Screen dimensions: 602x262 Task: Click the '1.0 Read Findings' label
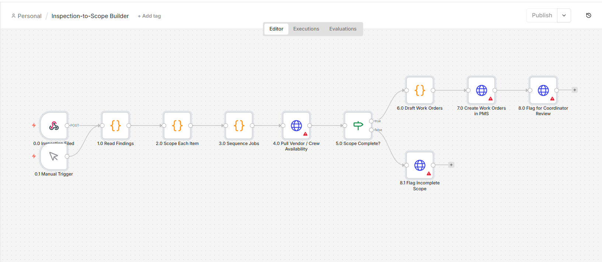click(116, 144)
